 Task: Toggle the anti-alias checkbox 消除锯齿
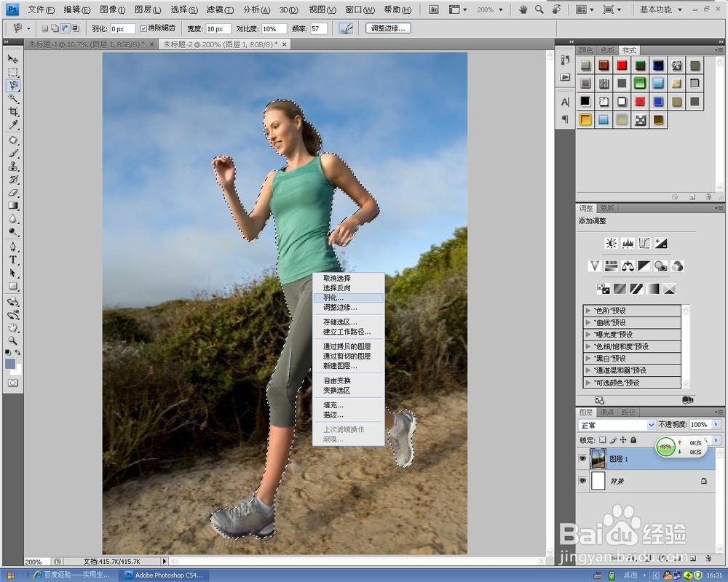click(143, 28)
